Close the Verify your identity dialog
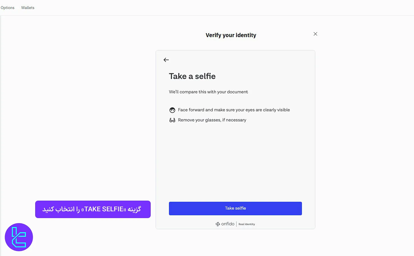Viewport: 414px width, 256px height. pyautogui.click(x=315, y=34)
